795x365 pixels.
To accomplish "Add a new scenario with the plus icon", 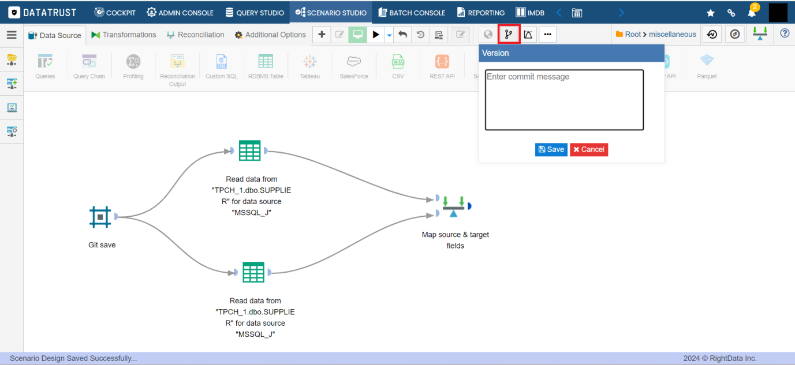I will [322, 35].
